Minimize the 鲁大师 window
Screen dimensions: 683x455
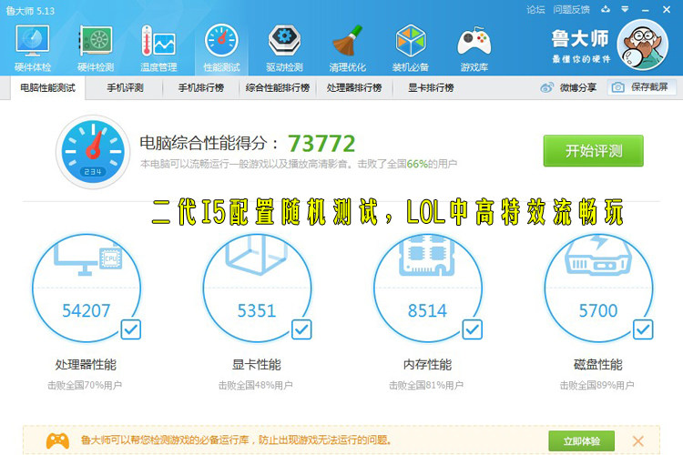pos(646,10)
